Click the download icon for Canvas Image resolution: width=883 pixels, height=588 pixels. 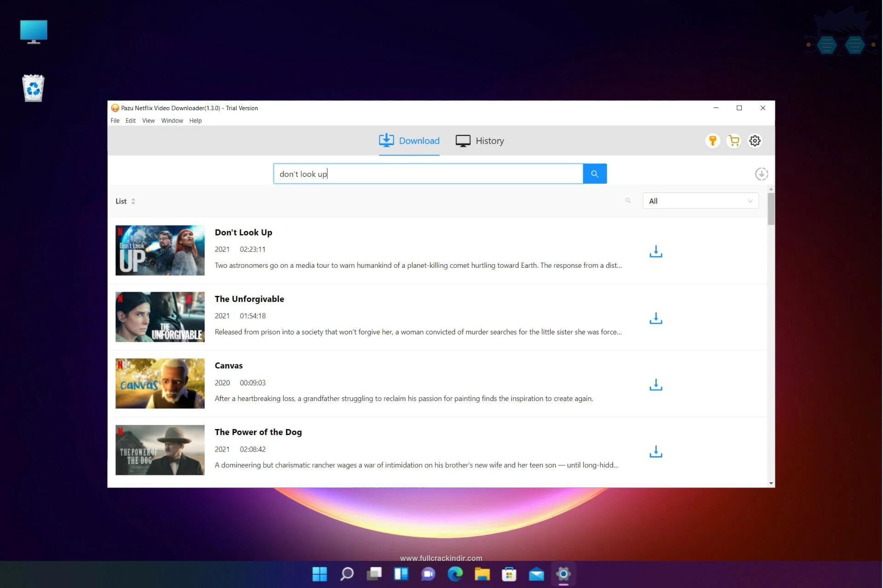(x=655, y=384)
